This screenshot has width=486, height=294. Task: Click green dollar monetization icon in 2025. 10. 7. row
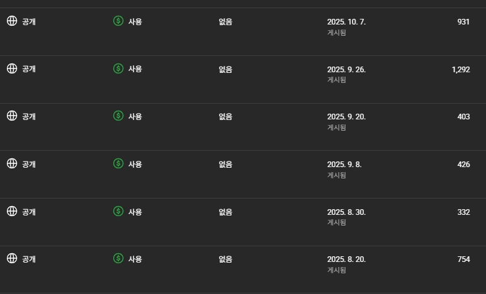pos(118,21)
